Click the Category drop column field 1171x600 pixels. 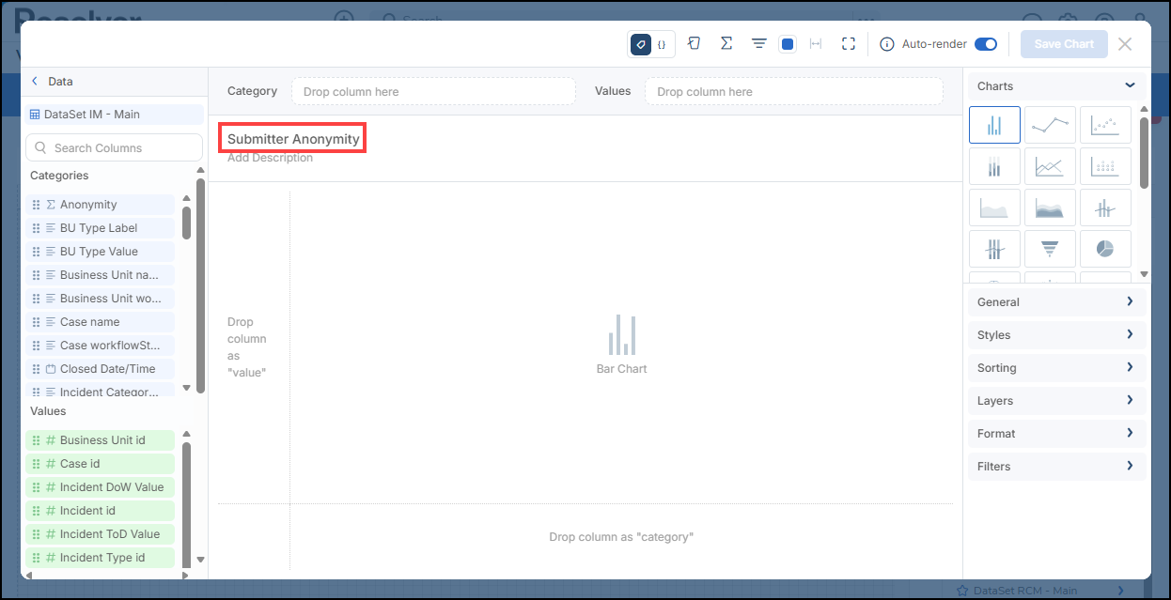pos(433,91)
